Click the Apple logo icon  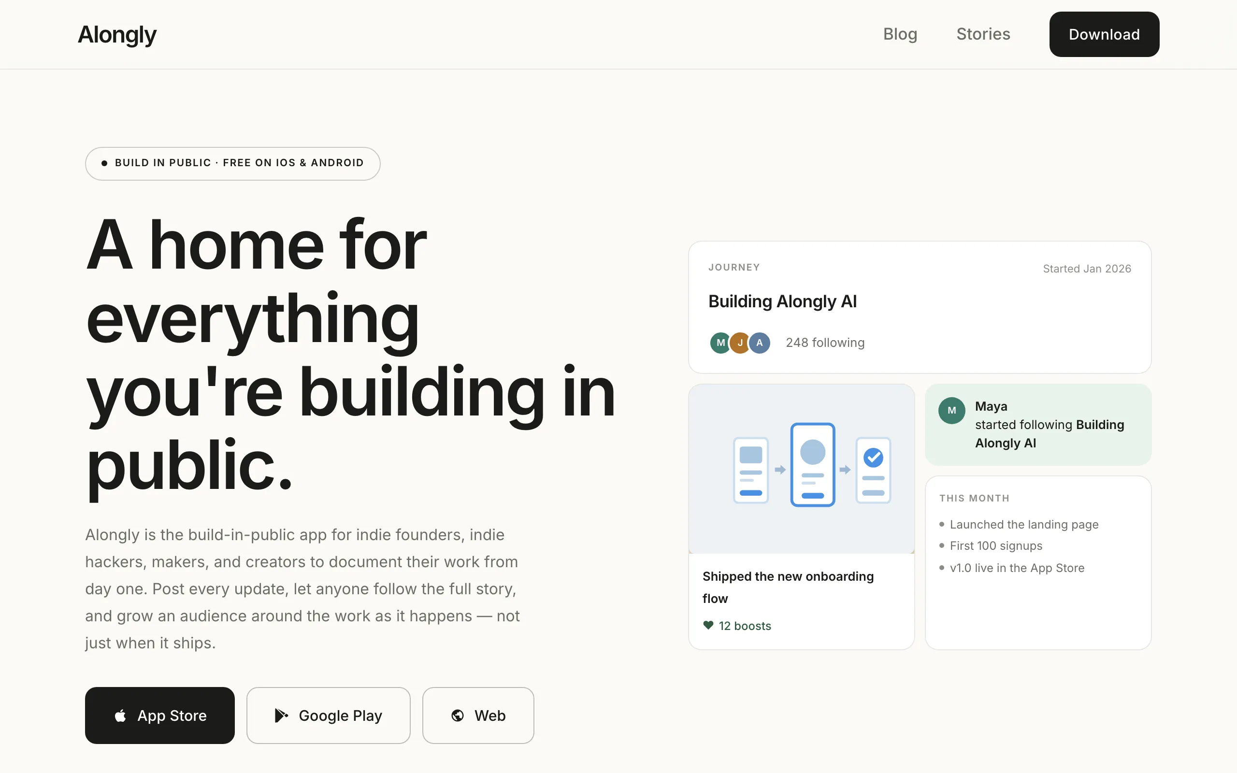pos(121,715)
